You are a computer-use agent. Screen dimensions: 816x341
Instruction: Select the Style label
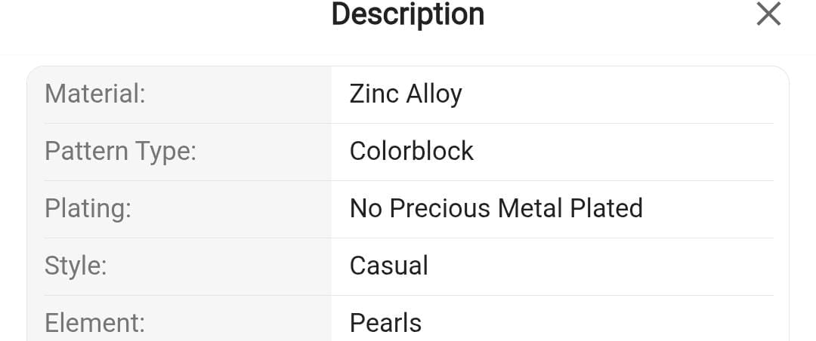pos(77,266)
